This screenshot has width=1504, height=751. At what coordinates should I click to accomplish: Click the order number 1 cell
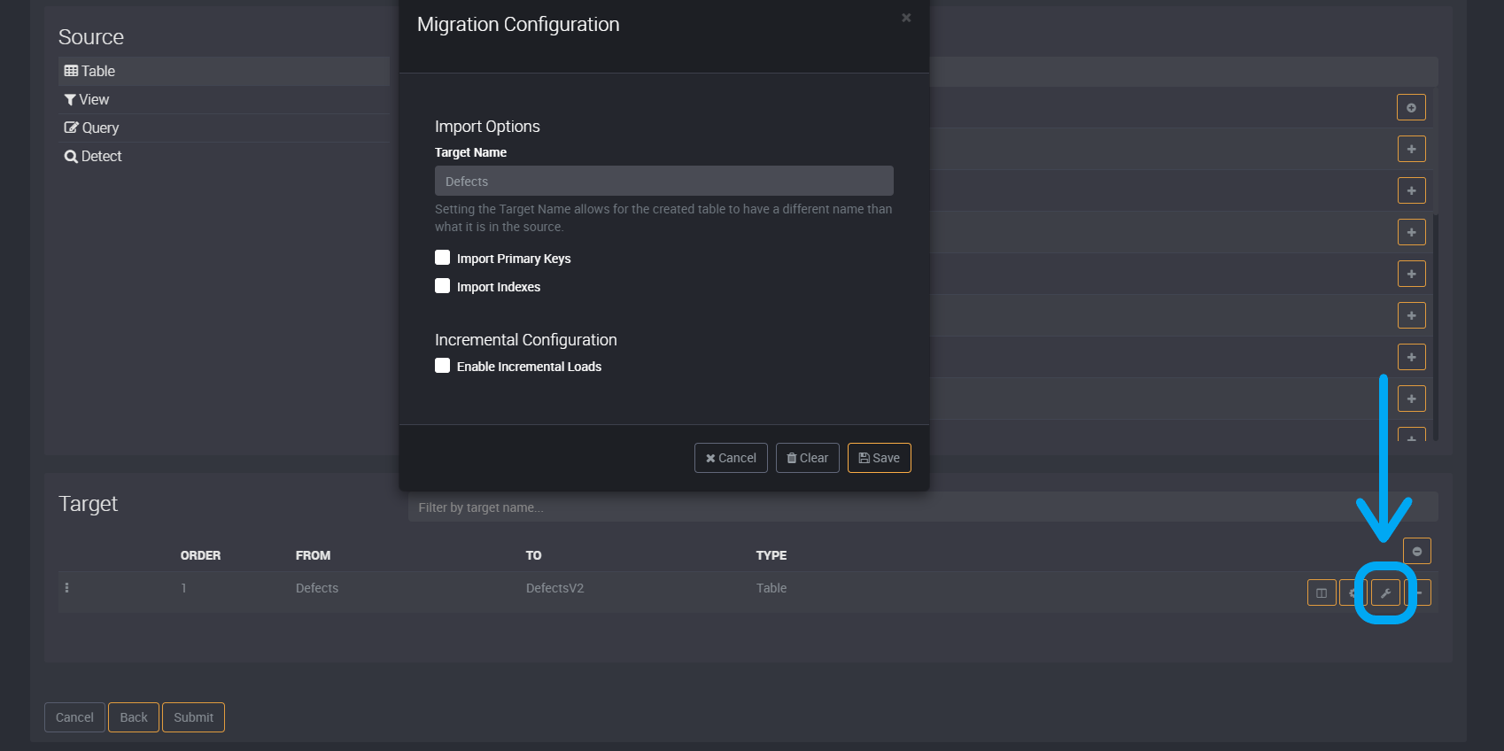click(x=183, y=588)
